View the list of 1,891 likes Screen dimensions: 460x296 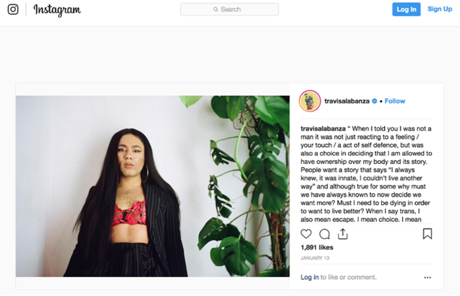317,248
